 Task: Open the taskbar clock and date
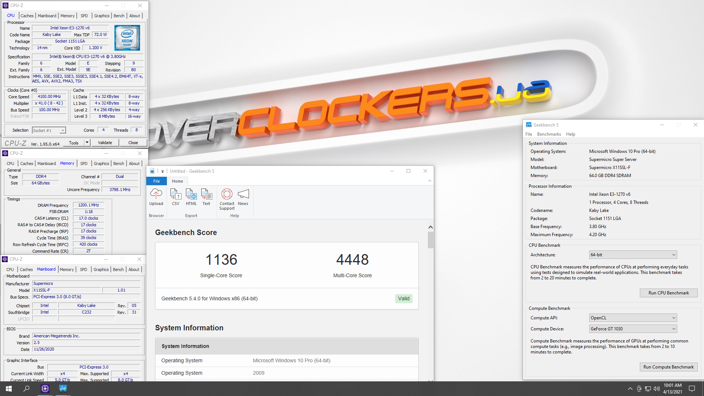pyautogui.click(x=672, y=389)
